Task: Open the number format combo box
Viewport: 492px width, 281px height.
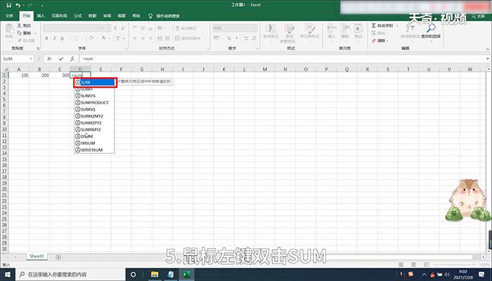Action: click(x=235, y=28)
